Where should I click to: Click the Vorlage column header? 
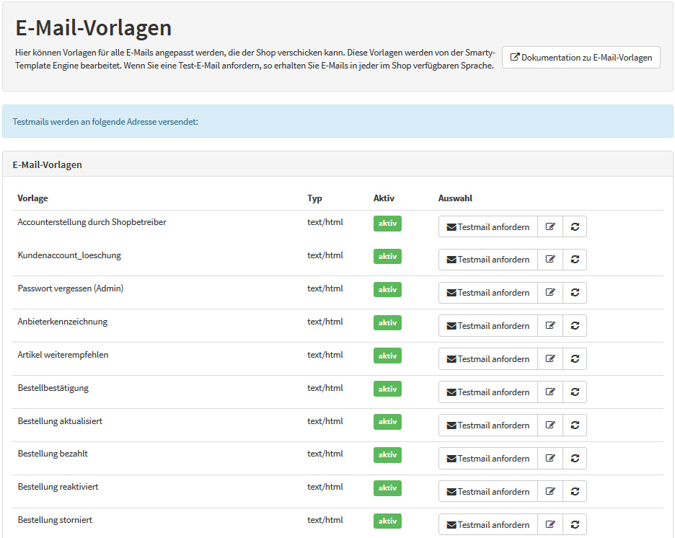[32, 198]
